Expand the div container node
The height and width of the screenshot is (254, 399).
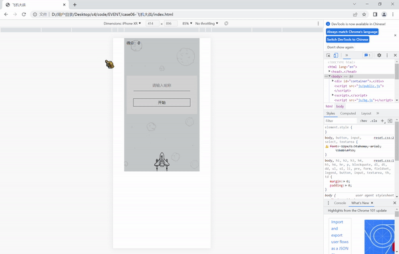click(332, 81)
